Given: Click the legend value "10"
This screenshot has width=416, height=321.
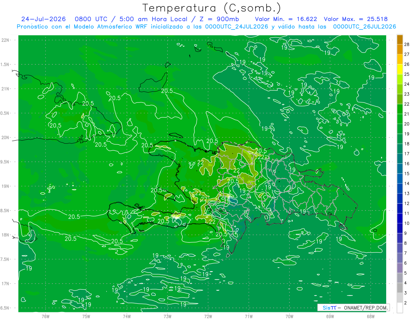Looking at the screenshot, I should [407, 223].
